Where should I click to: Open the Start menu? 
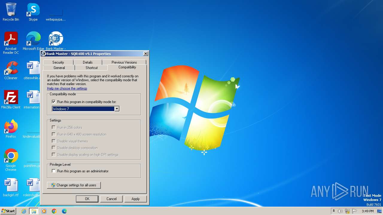click(x=8, y=211)
